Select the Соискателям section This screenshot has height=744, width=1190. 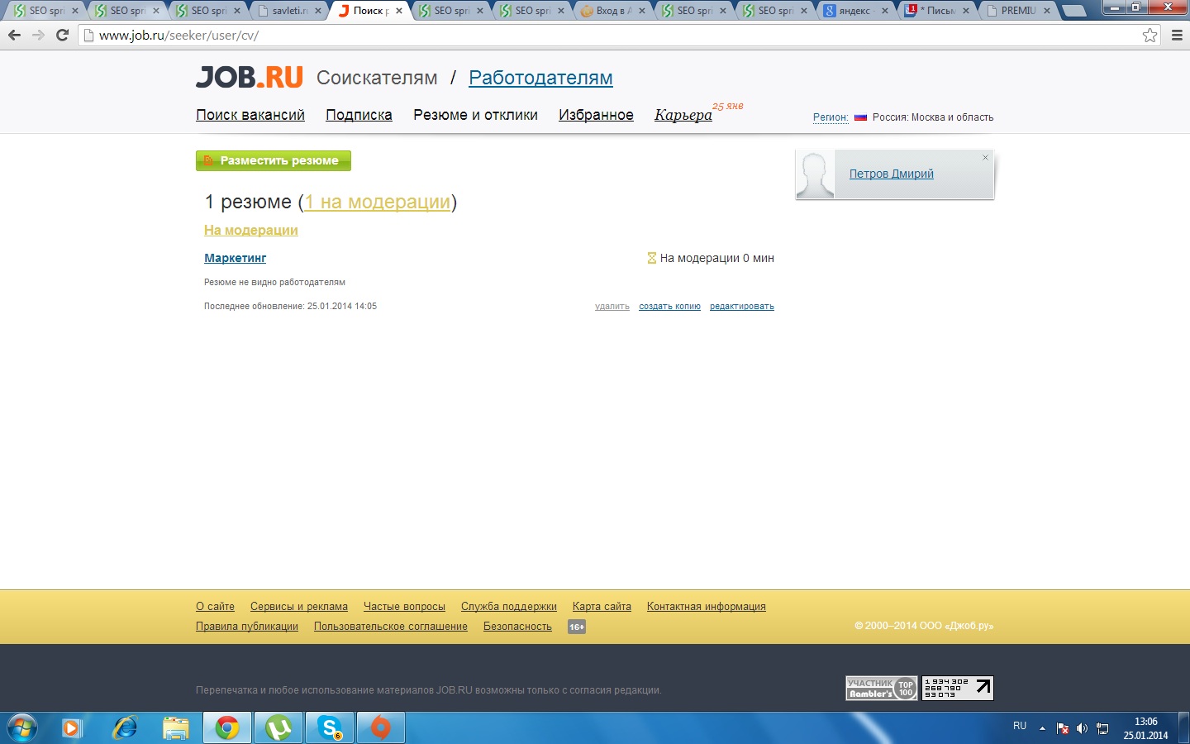377,78
